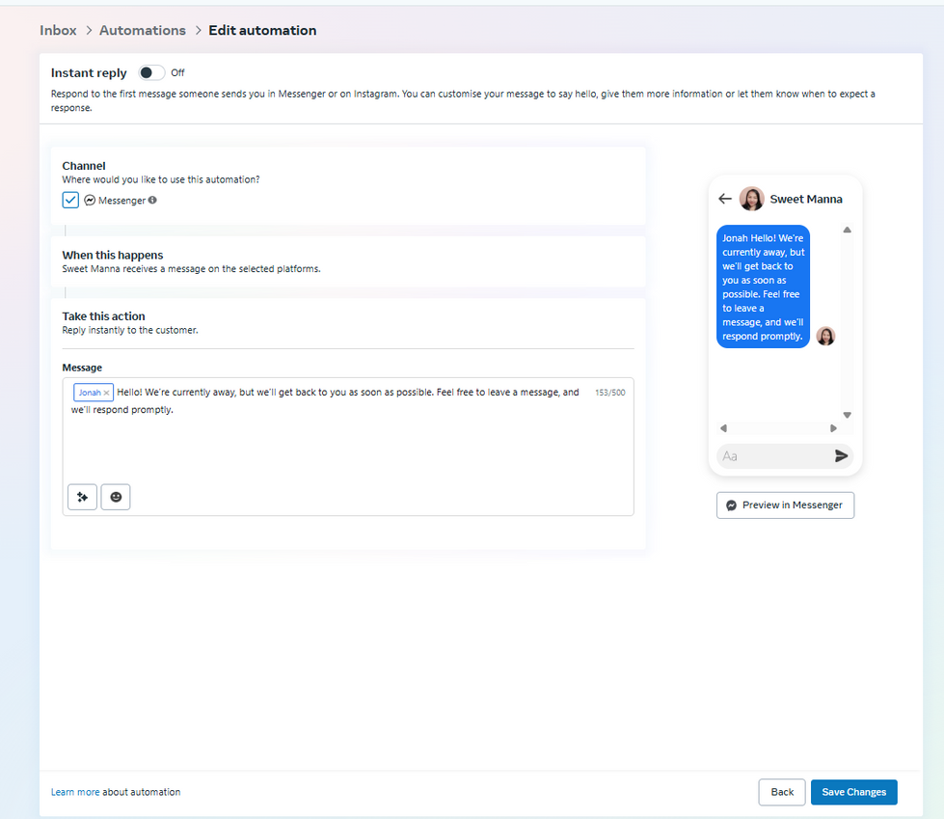Go to Inbox breadcrumb
Screen dimensions: 944x819
(59, 30)
